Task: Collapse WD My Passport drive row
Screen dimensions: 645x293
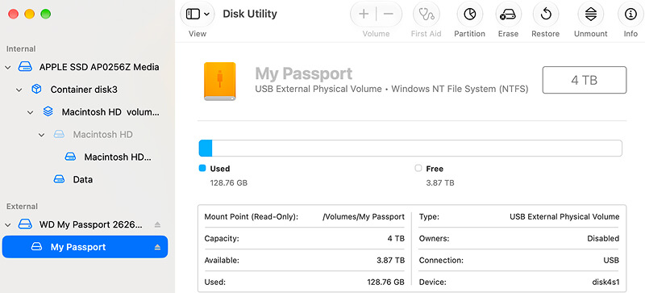Action: pyautogui.click(x=8, y=225)
